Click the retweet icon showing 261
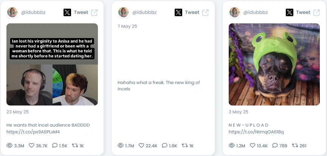The width and height of the screenshot is (327, 156). pyautogui.click(x=295, y=145)
